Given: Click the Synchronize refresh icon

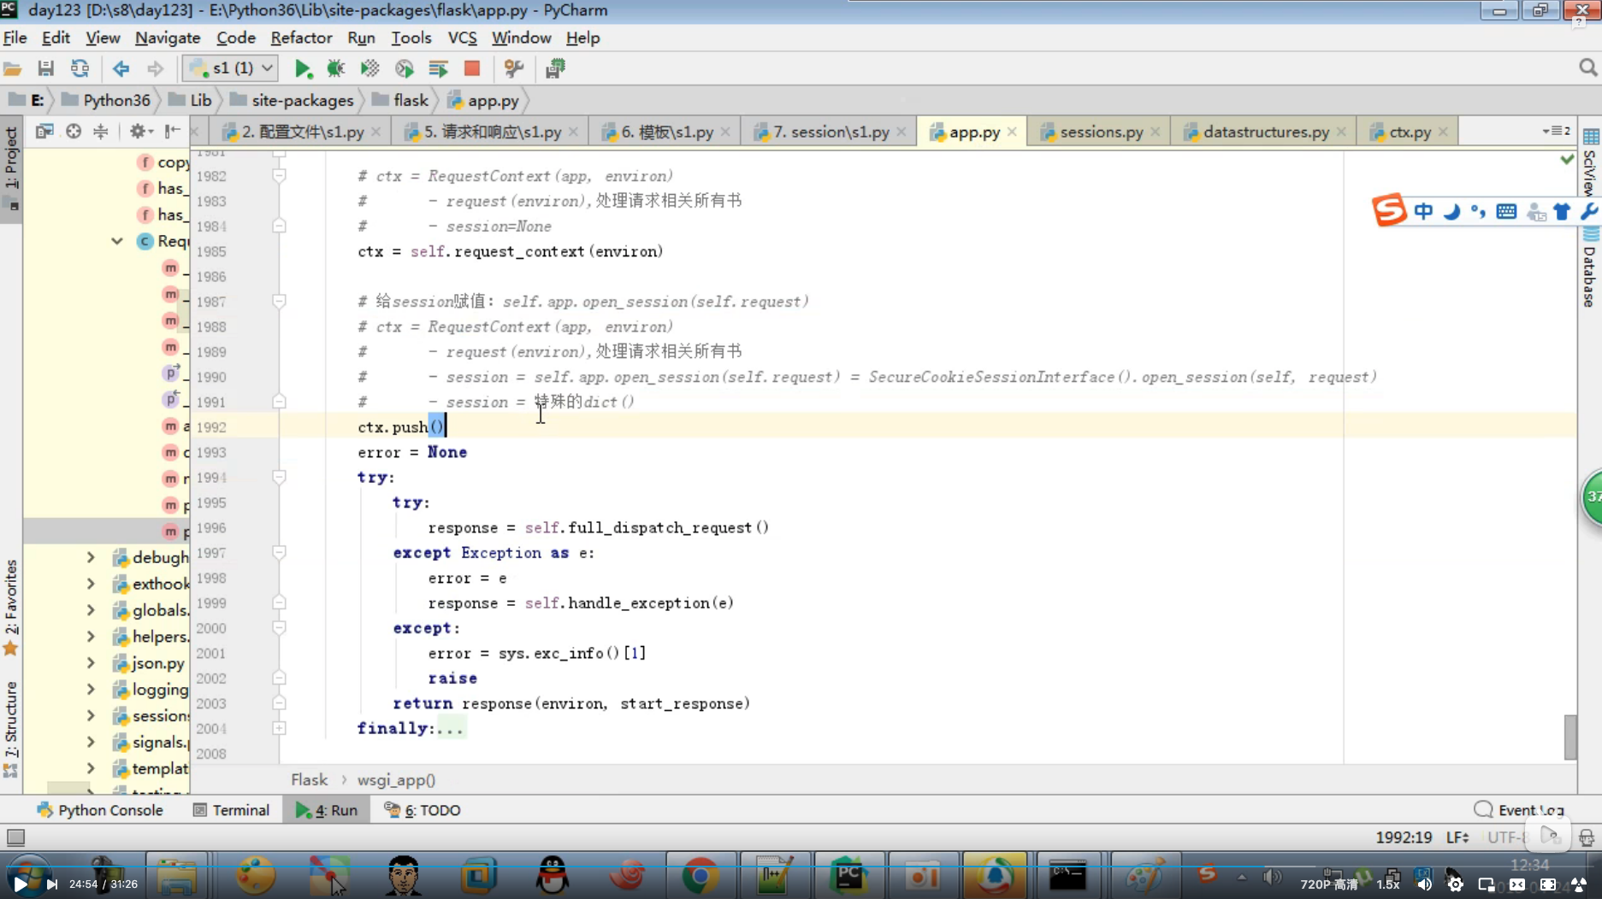Looking at the screenshot, I should click(x=80, y=68).
